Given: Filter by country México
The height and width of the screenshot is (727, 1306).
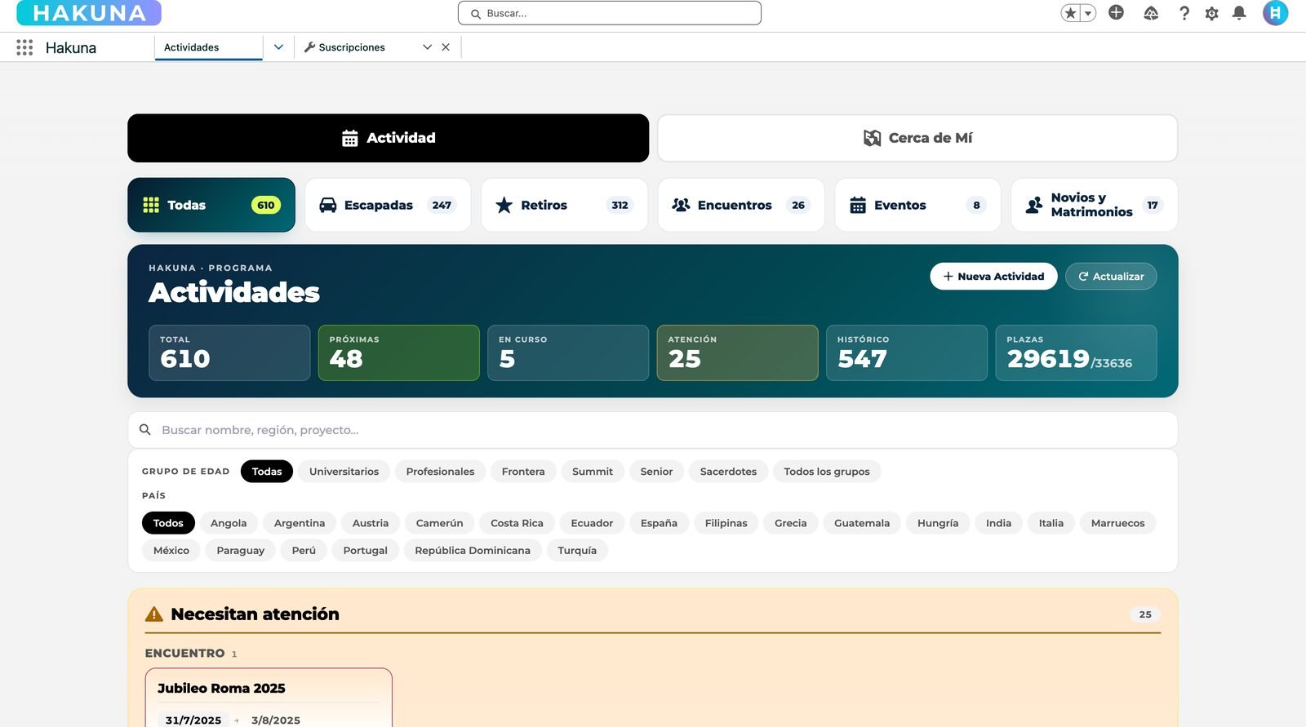Looking at the screenshot, I should [x=171, y=550].
